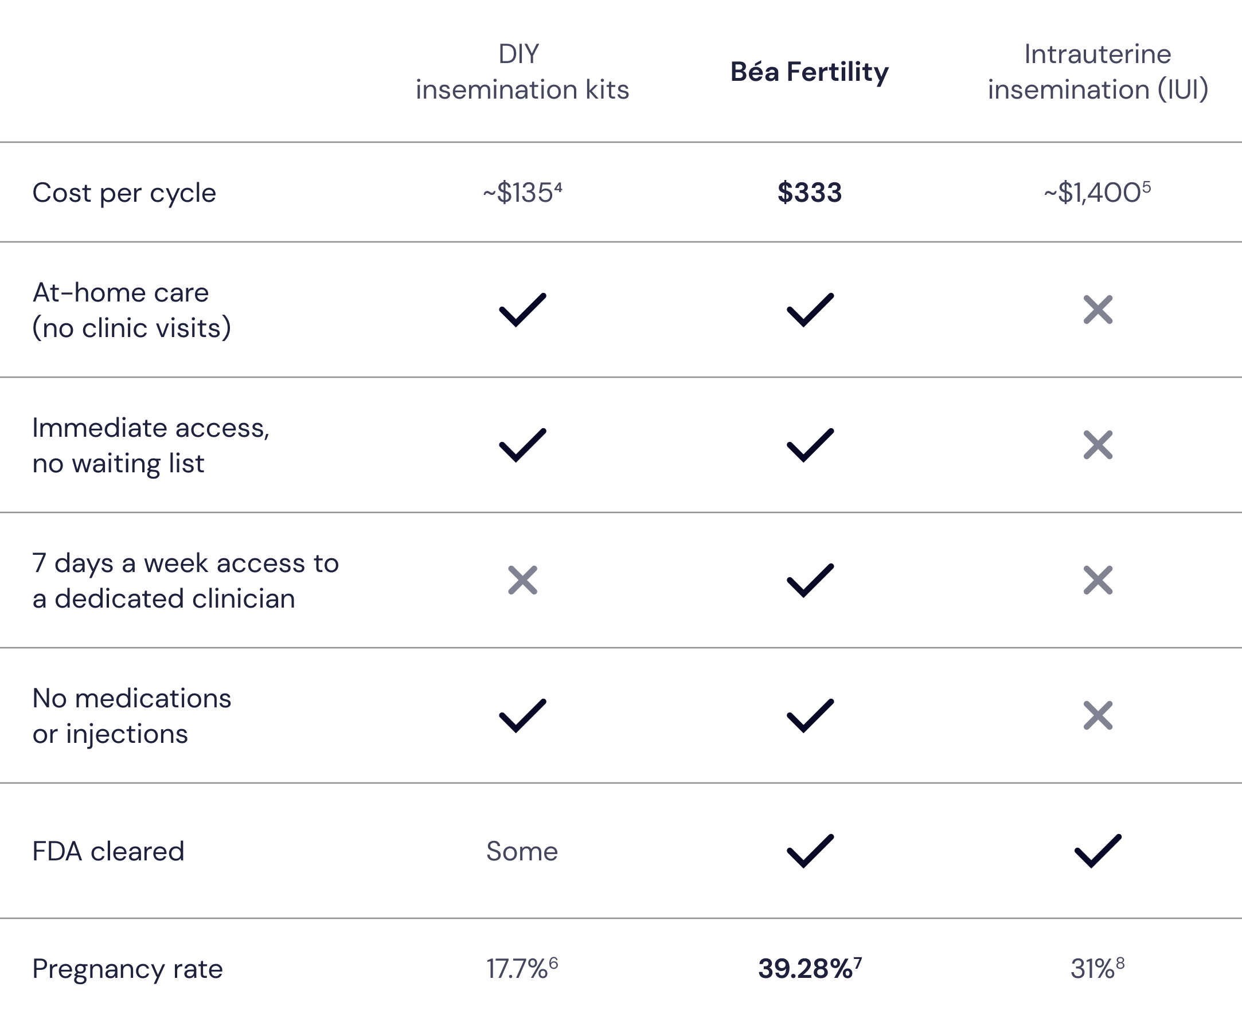Click the IUI immediate access cross
This screenshot has height=1018, width=1242.
1098,445
